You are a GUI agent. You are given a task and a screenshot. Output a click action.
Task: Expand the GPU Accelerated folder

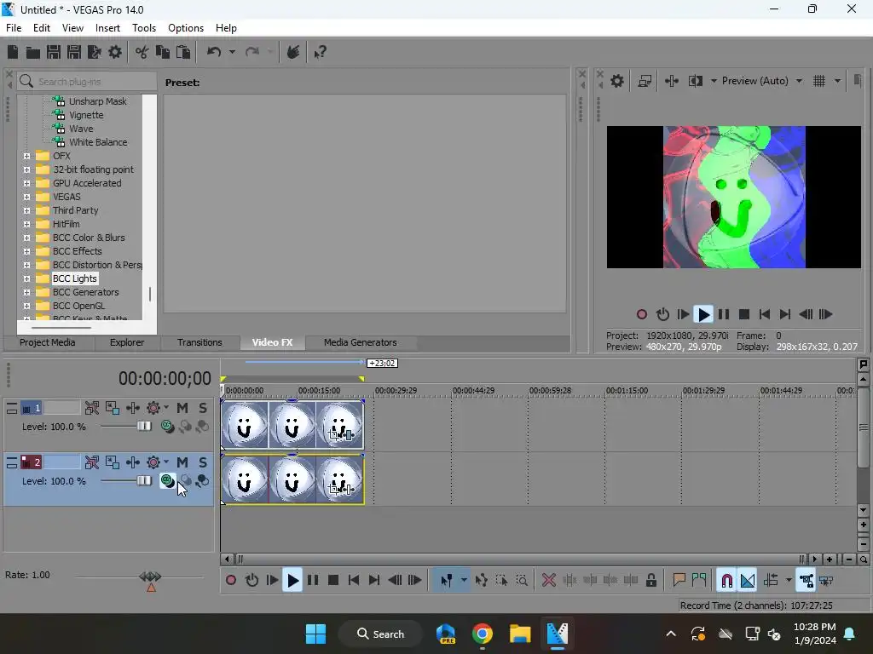click(x=26, y=184)
